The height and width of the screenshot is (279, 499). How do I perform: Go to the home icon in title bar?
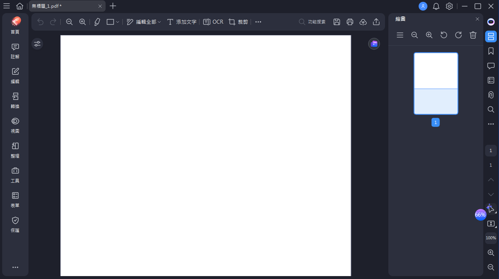(20, 6)
